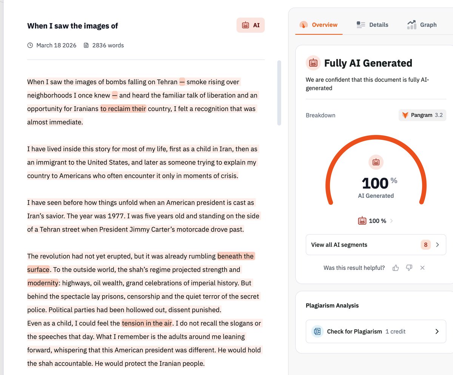
Task: Click the "100 %" gauge percentage value
Action: click(x=379, y=183)
